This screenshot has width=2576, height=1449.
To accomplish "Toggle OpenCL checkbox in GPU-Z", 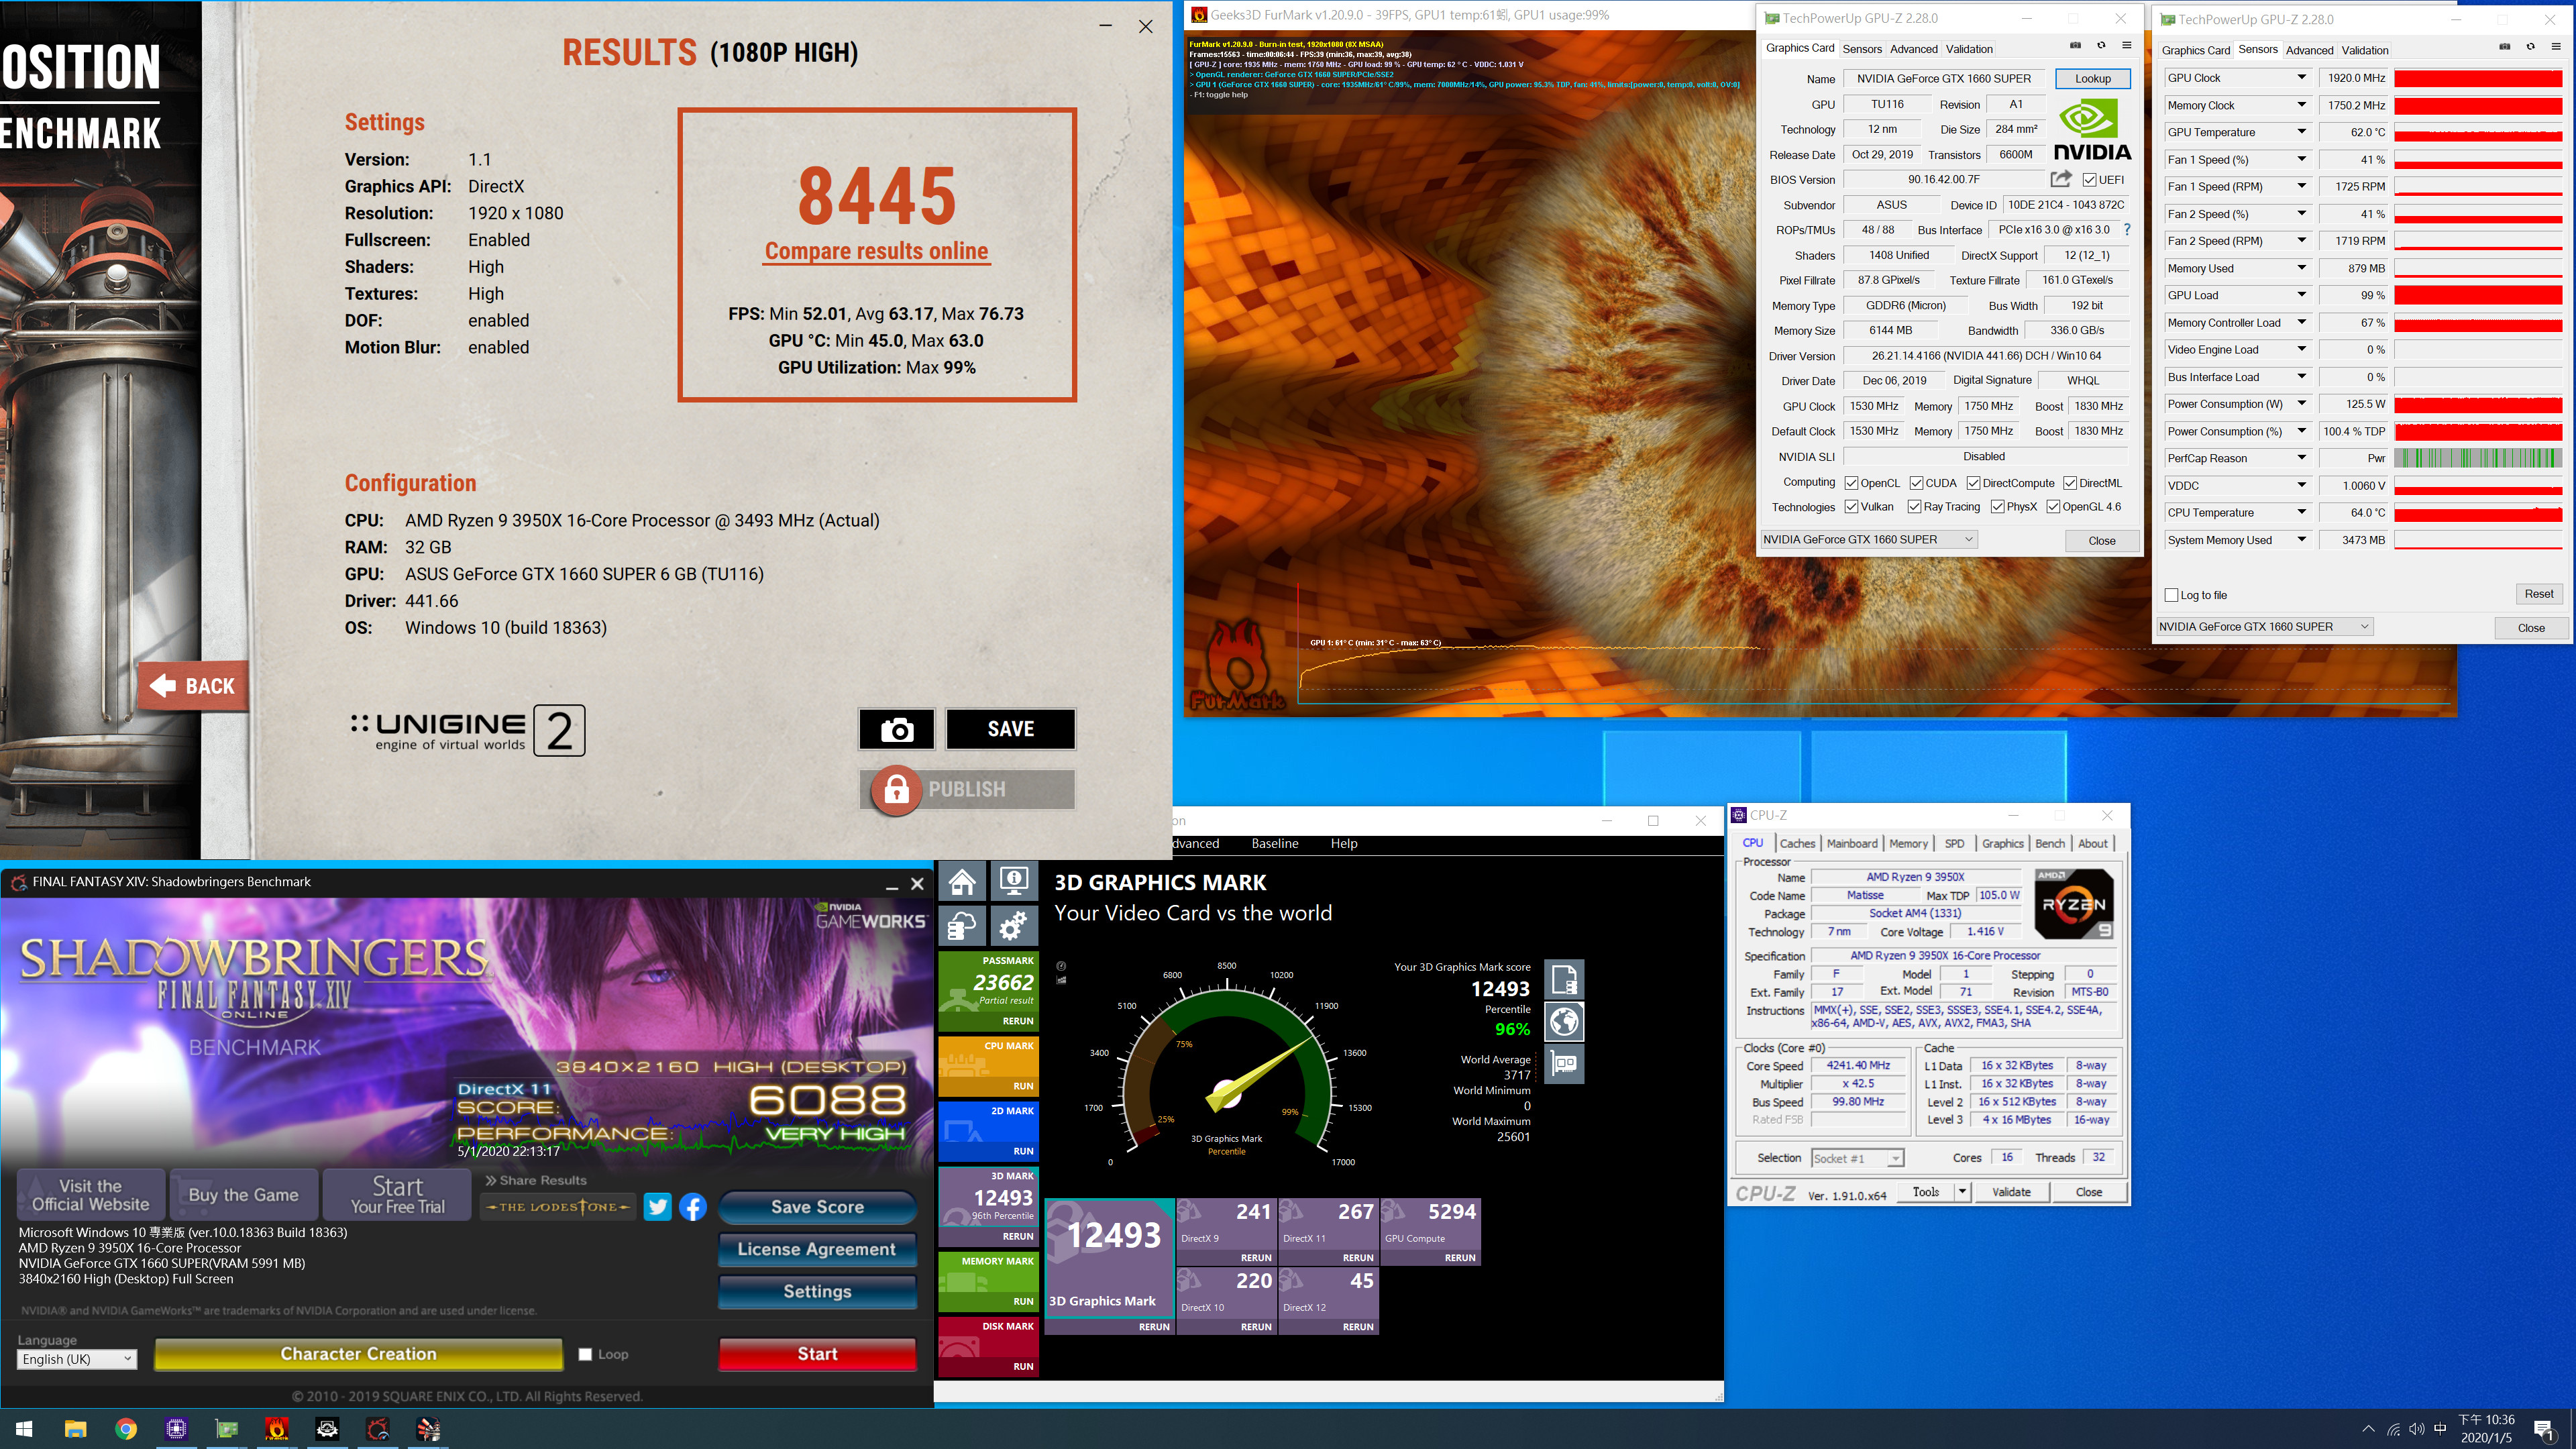I will (x=1851, y=483).
